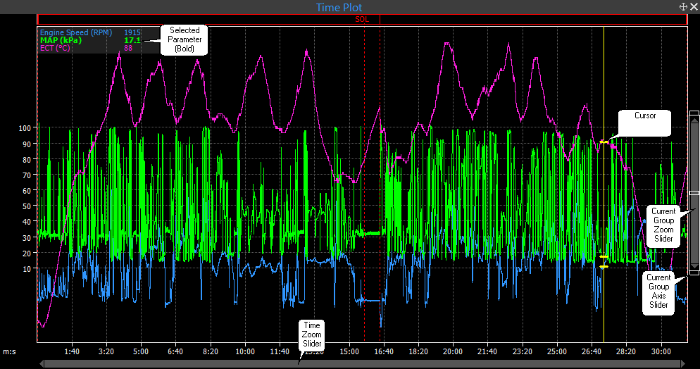
Task: Click the 18:20 time axis label
Action: coord(418,351)
